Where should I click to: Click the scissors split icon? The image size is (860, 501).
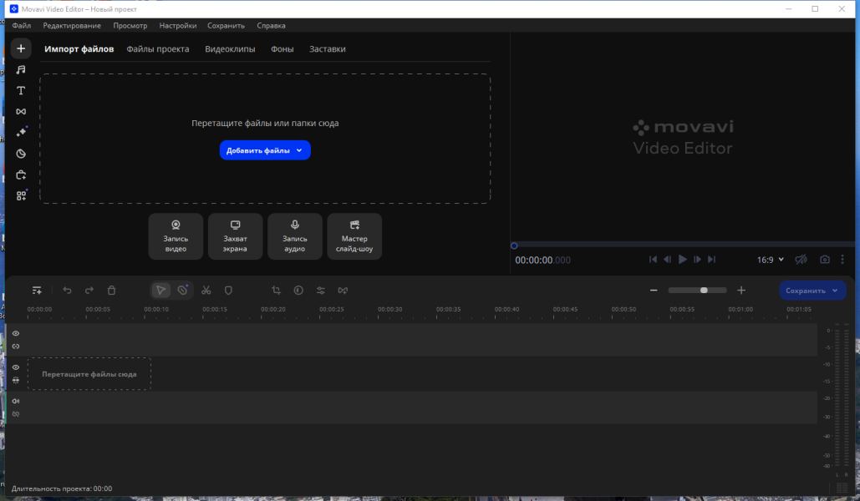tap(206, 291)
